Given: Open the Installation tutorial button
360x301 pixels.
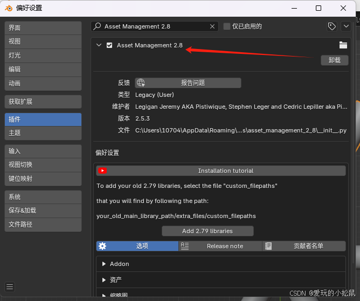Looking at the screenshot, I should click(221, 171).
